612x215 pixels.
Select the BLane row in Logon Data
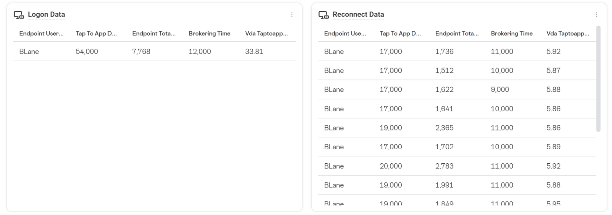pos(155,51)
